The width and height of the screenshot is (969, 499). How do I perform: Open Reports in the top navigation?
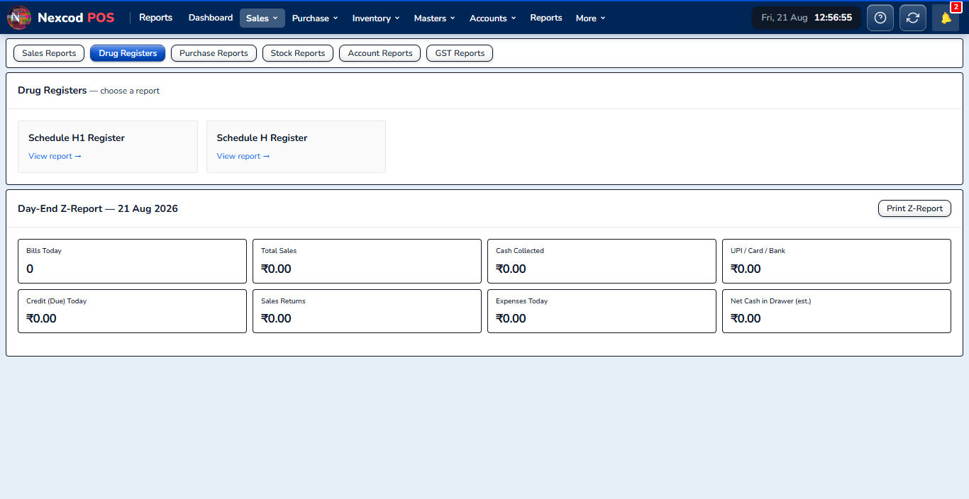click(x=546, y=18)
